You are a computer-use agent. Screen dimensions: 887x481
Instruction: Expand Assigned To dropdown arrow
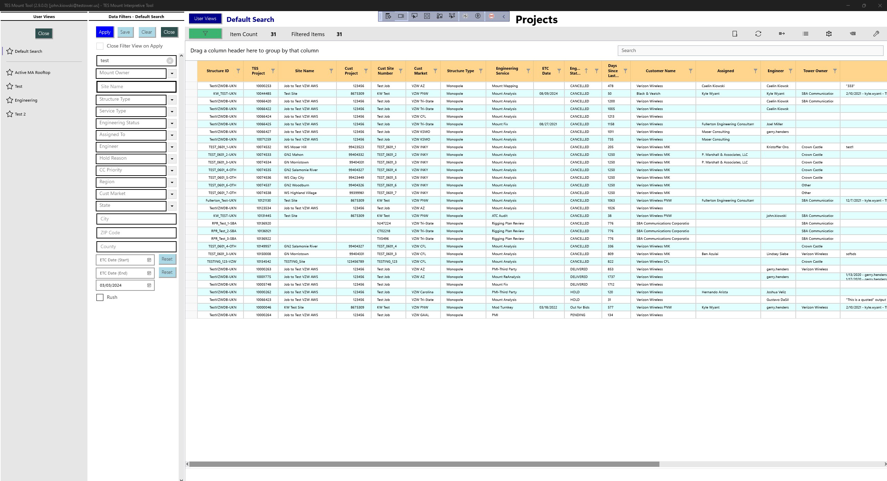point(172,135)
